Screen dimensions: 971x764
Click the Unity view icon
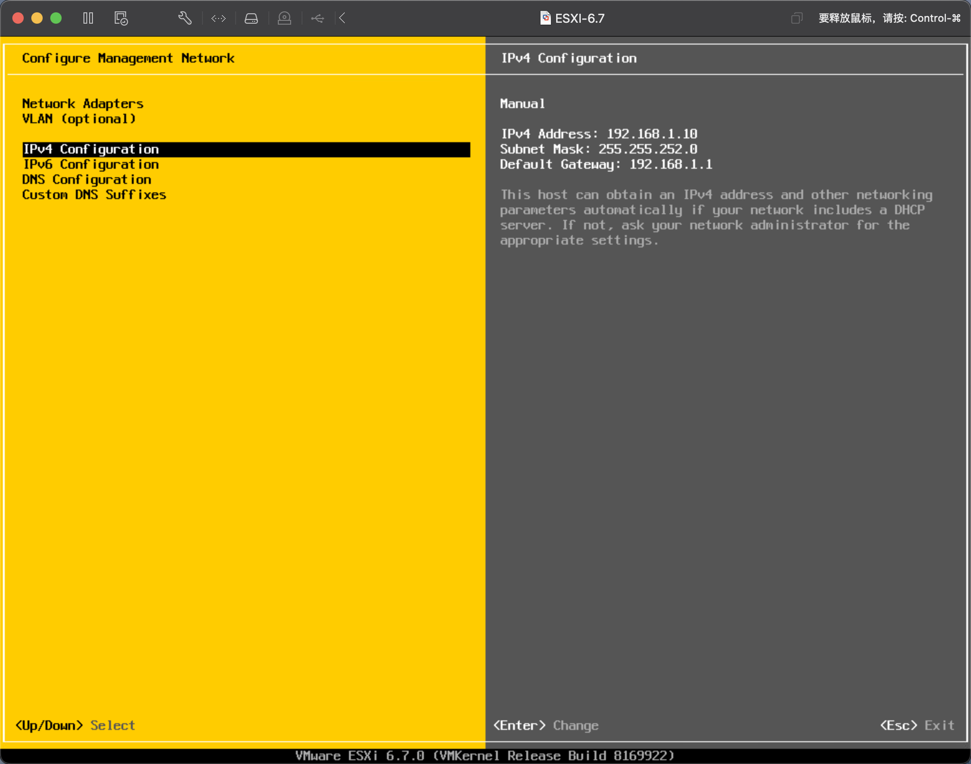pyautogui.click(x=797, y=18)
